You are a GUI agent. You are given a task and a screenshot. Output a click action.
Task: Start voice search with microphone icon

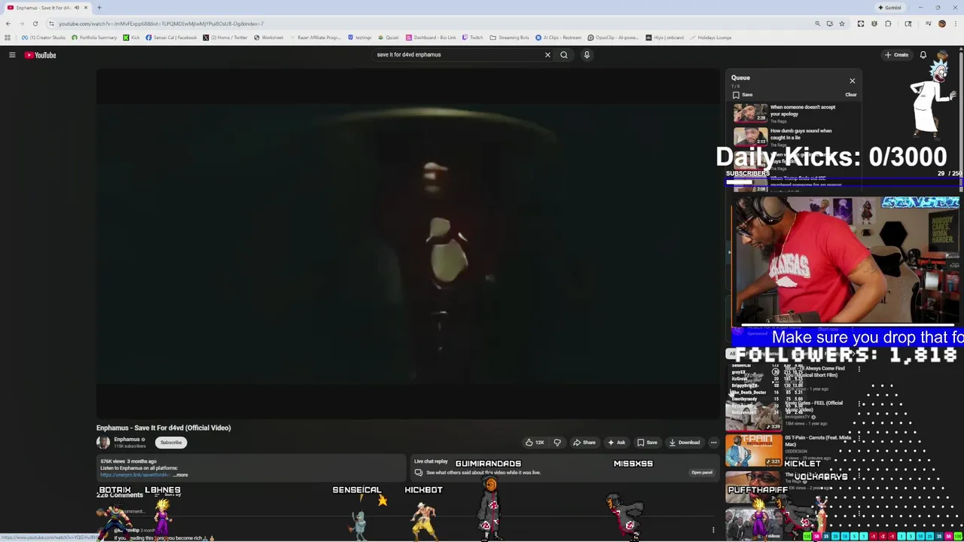coord(587,55)
